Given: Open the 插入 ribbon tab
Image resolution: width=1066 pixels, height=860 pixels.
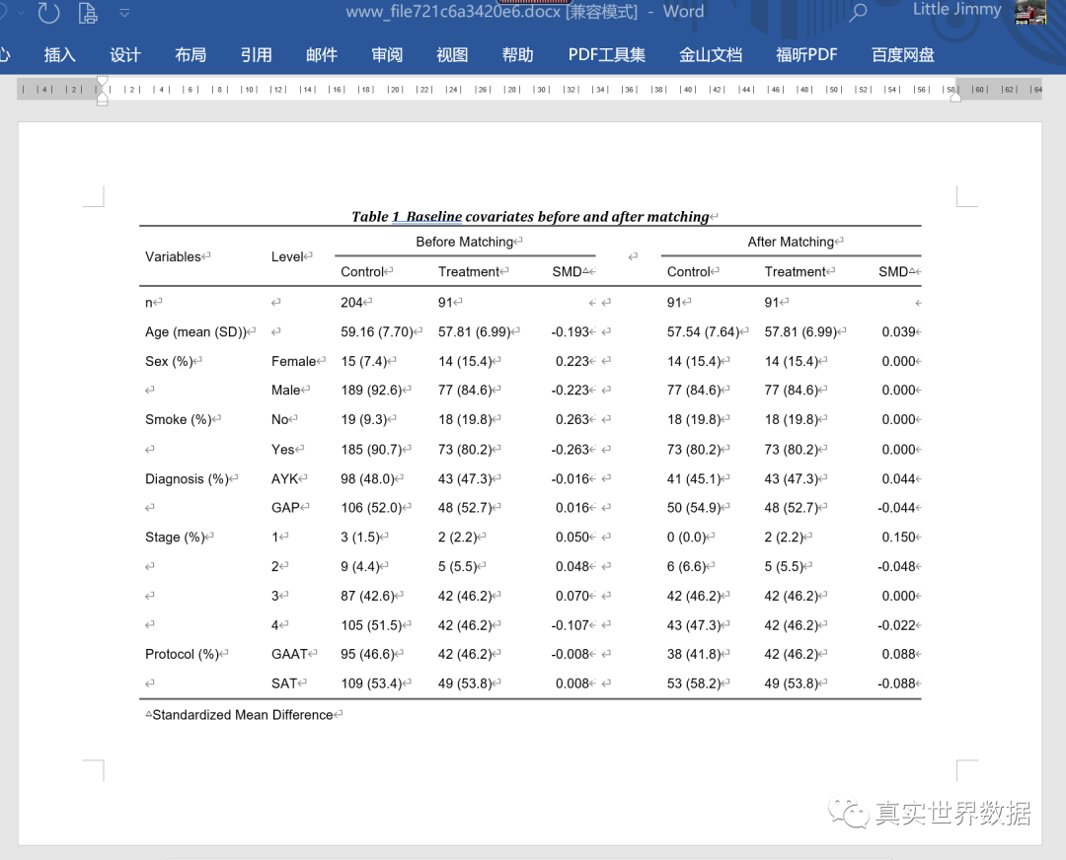Looking at the screenshot, I should 60,55.
